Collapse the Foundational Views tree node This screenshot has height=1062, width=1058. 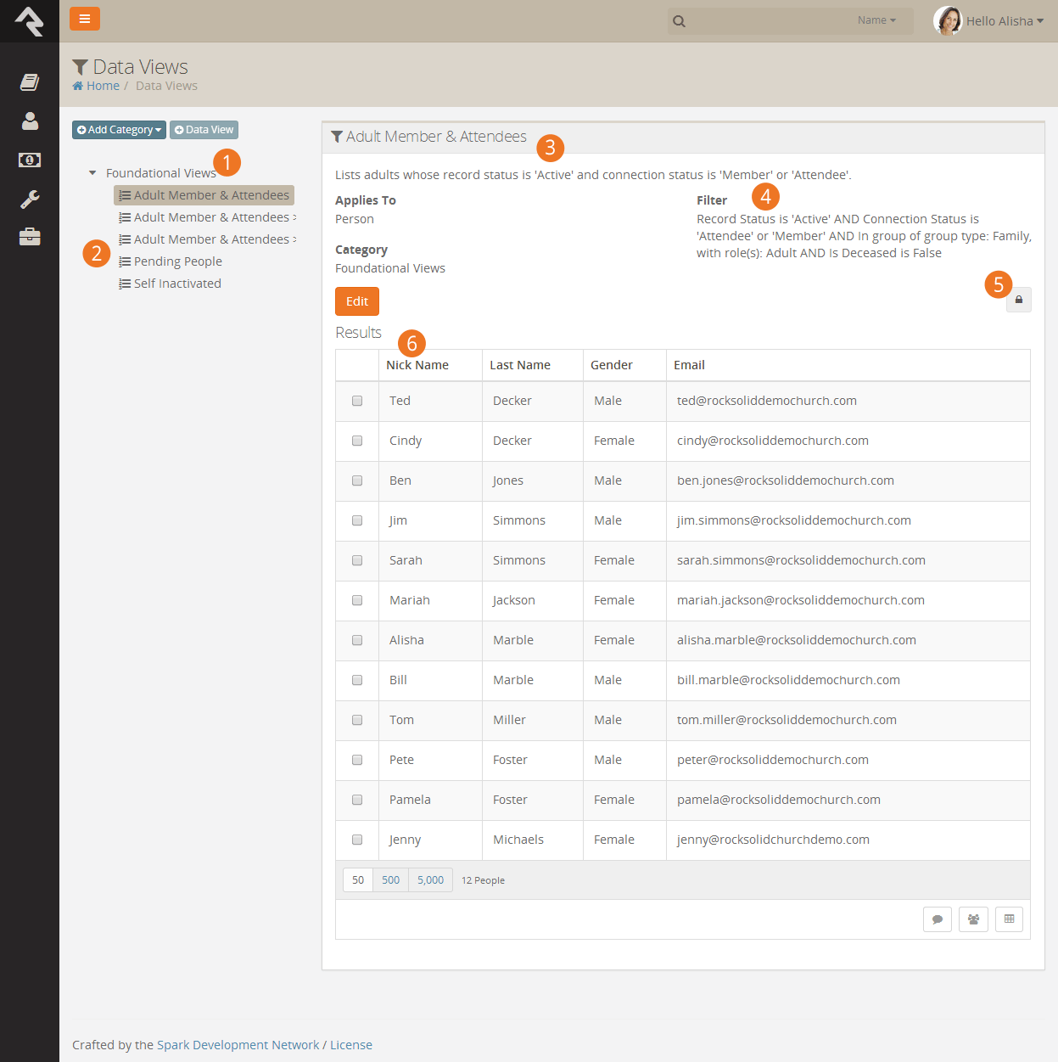[92, 173]
